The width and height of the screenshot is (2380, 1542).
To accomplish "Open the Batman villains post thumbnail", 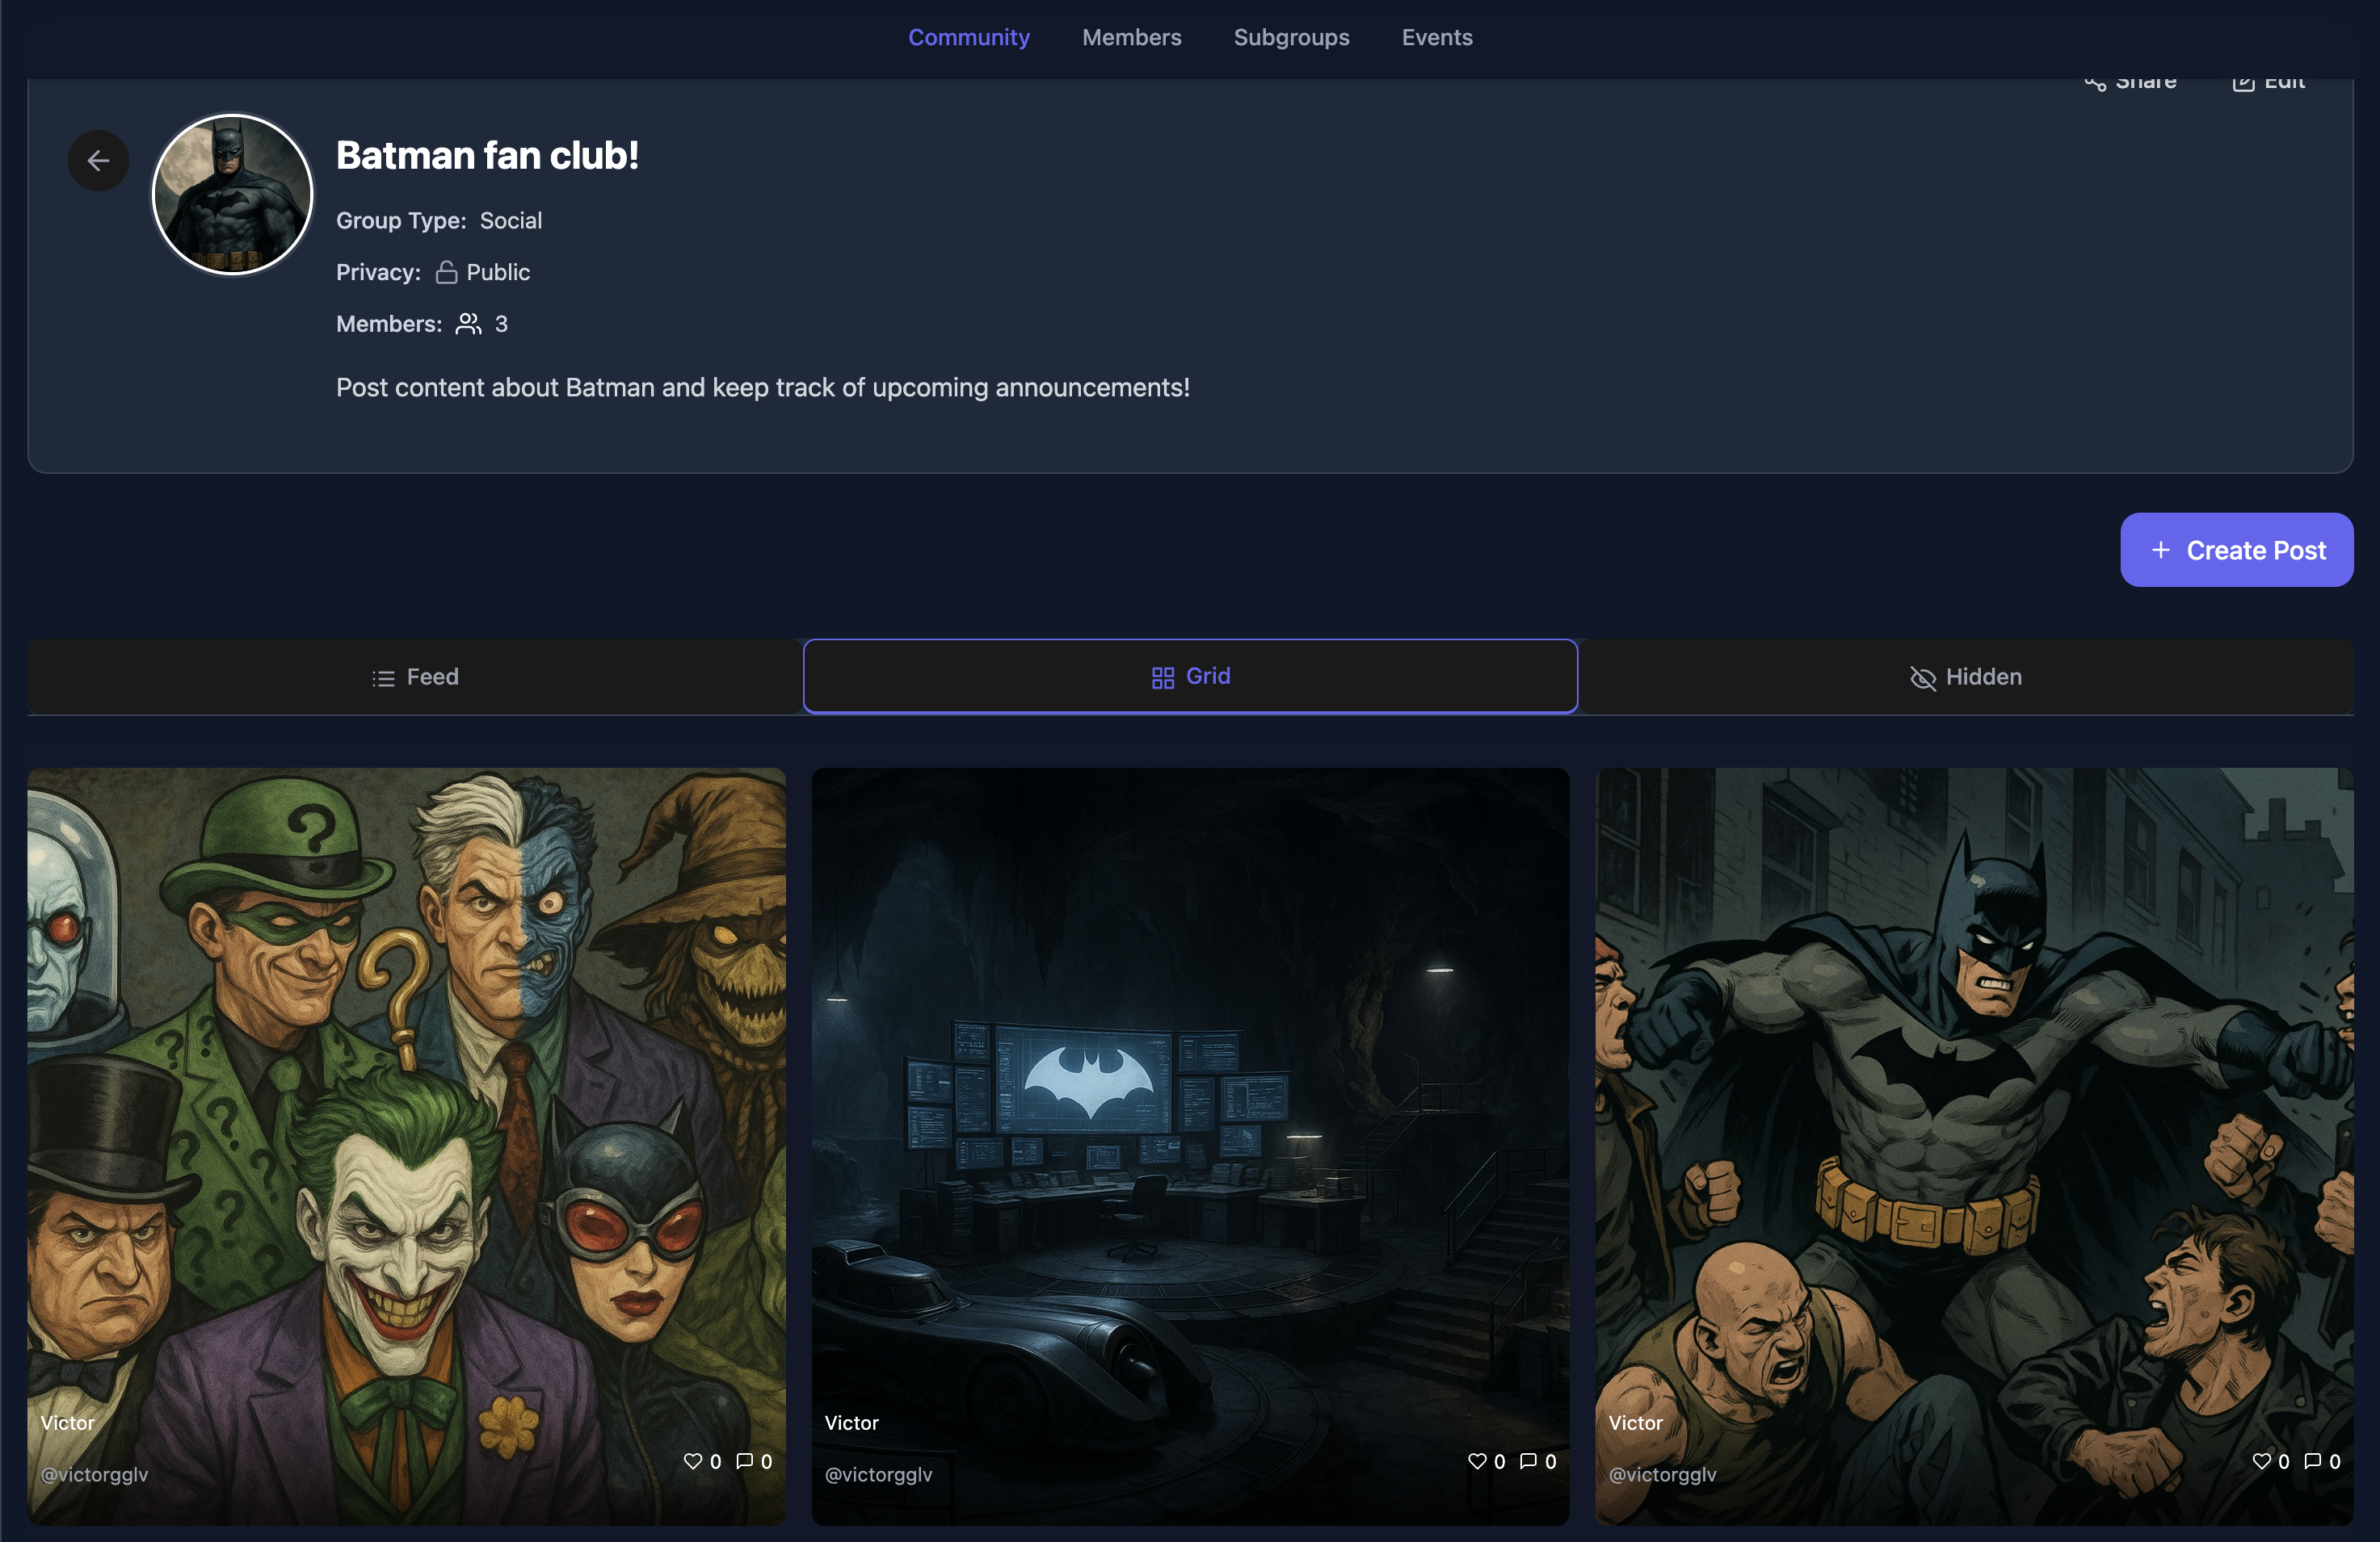I will coord(406,1146).
